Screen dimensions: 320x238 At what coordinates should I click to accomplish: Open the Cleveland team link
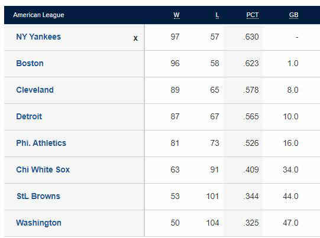tap(35, 90)
